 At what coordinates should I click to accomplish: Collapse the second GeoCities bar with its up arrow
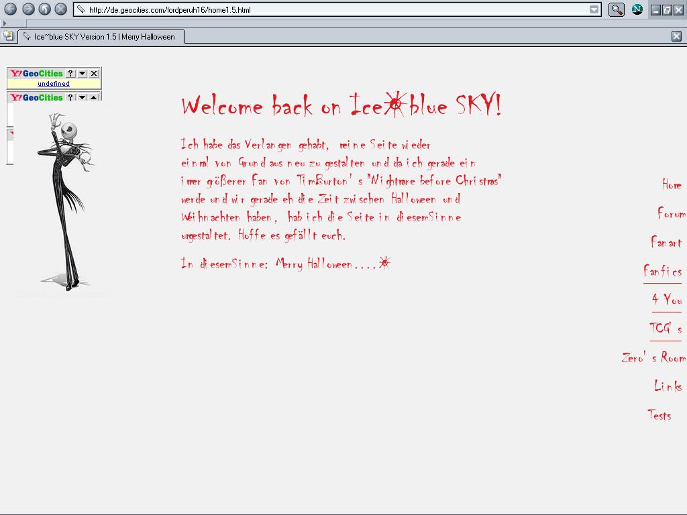point(94,97)
